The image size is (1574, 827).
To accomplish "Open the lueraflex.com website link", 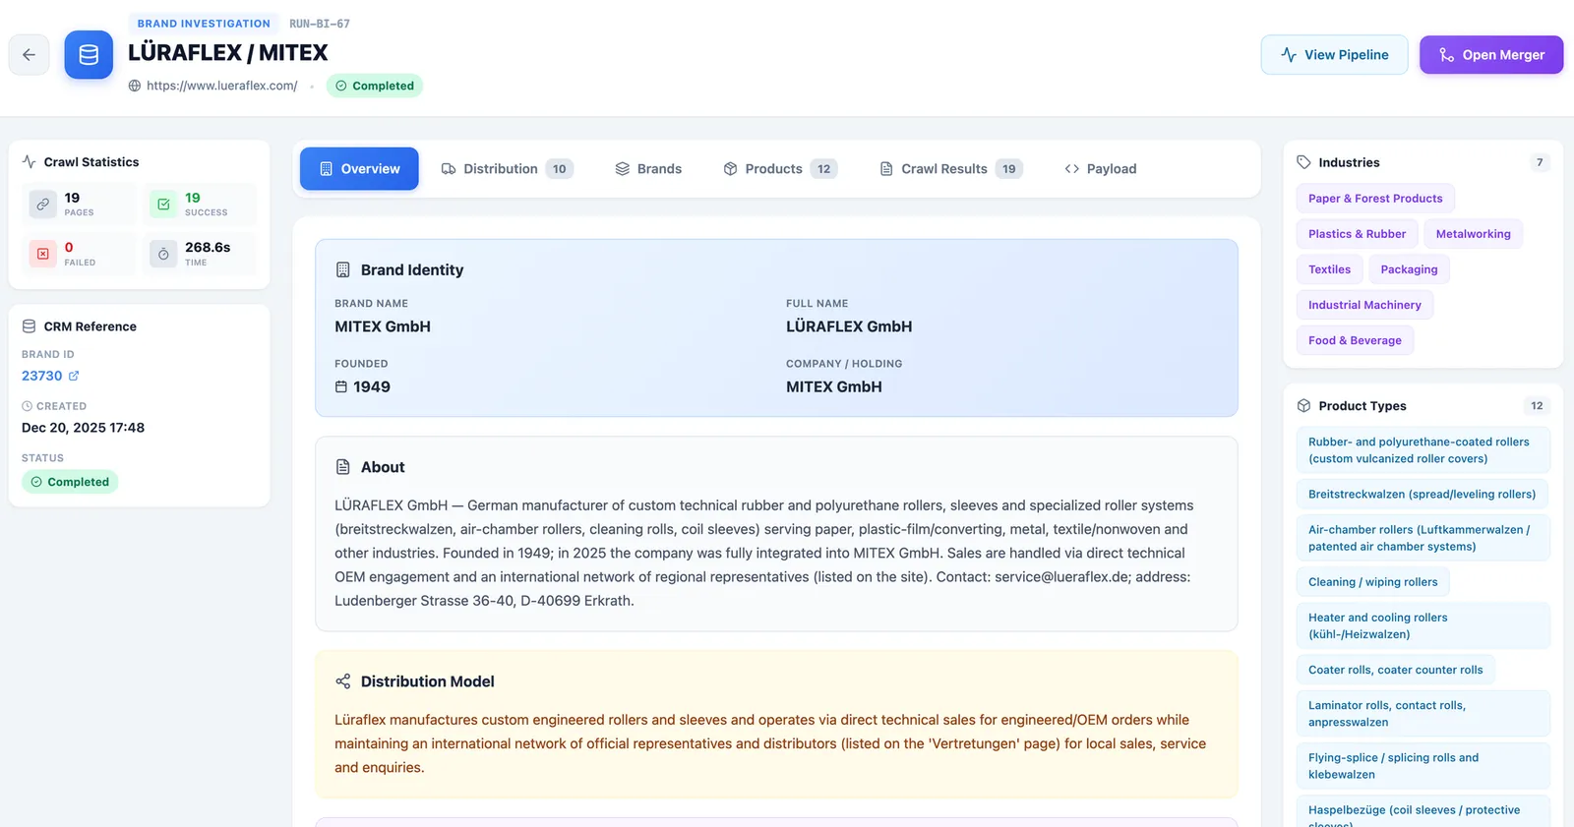I will pyautogui.click(x=222, y=86).
